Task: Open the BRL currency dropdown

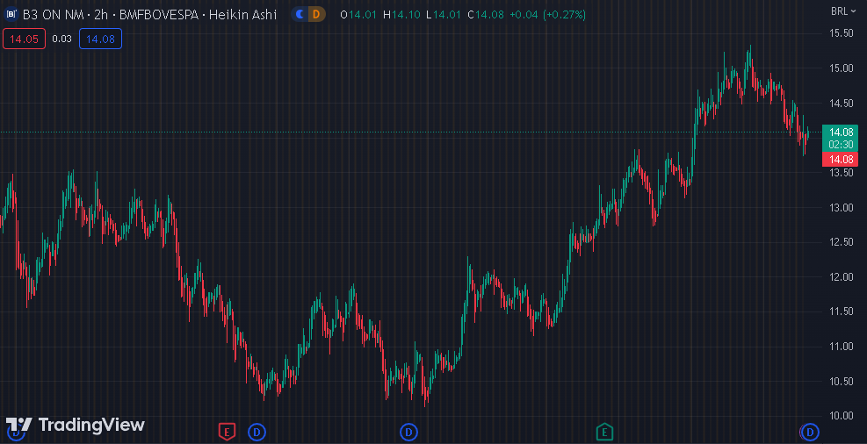Action: click(841, 11)
